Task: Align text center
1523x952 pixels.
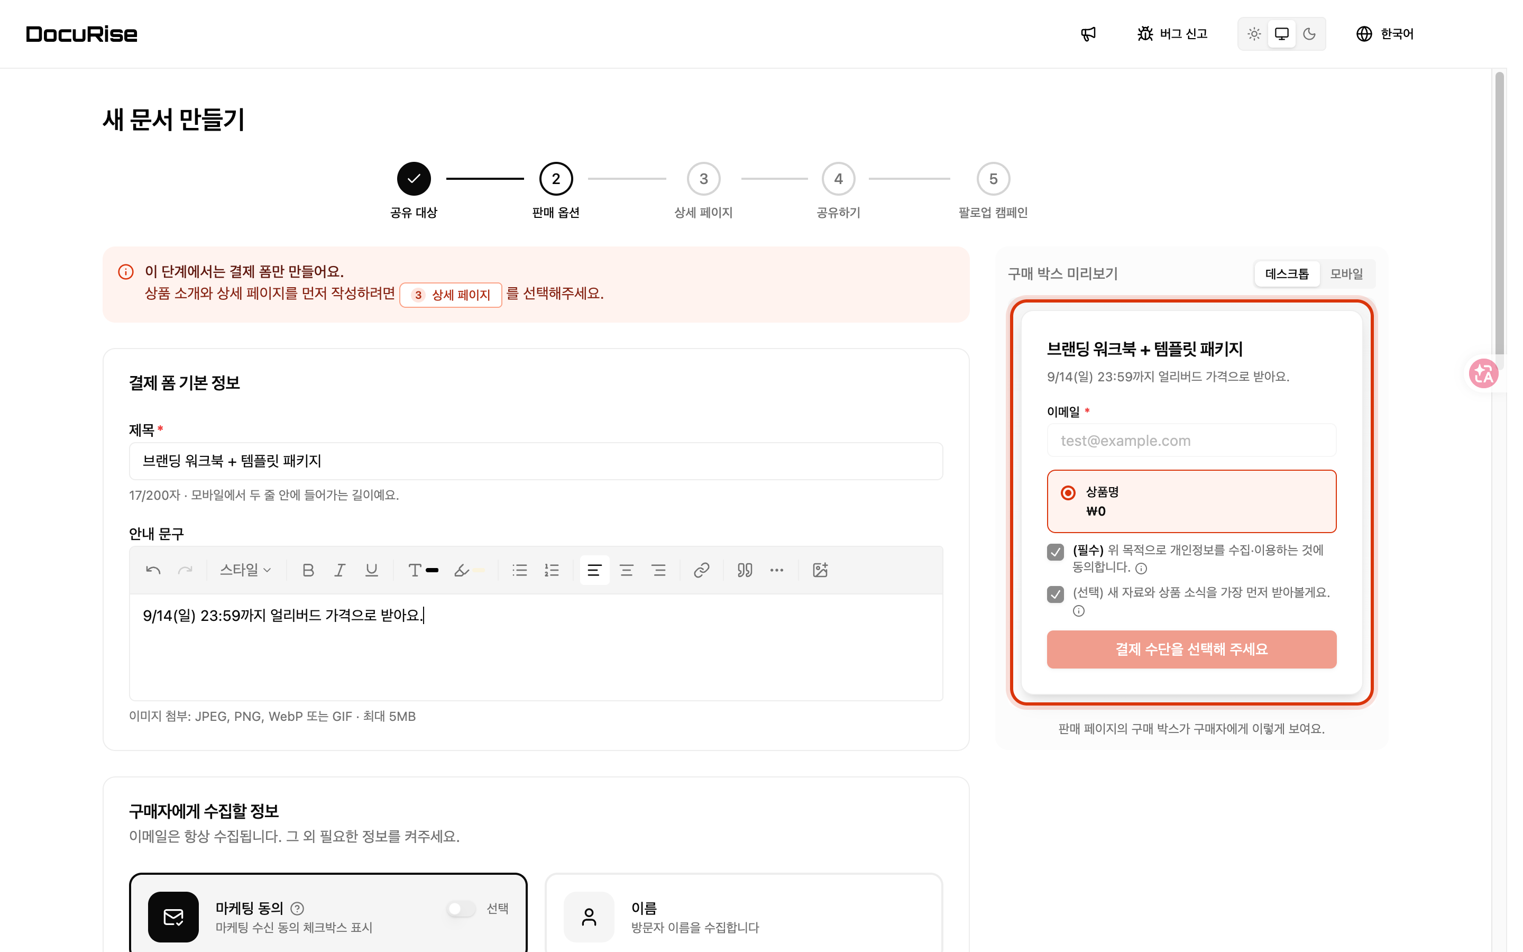Action: pyautogui.click(x=626, y=571)
